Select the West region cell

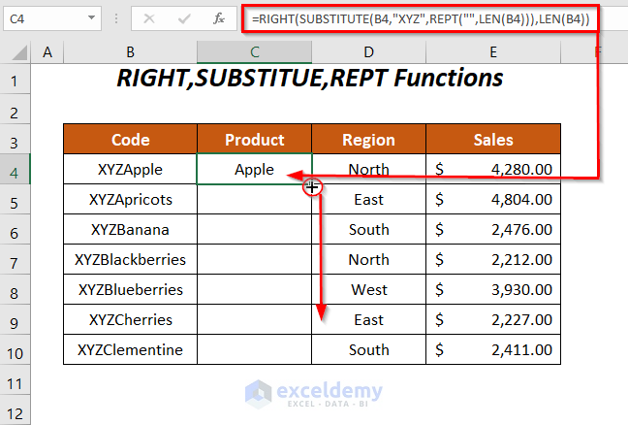[x=368, y=289]
